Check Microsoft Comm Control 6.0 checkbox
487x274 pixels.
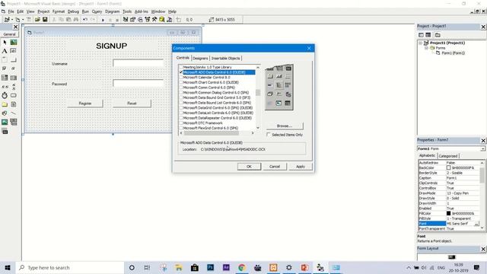coord(181,88)
